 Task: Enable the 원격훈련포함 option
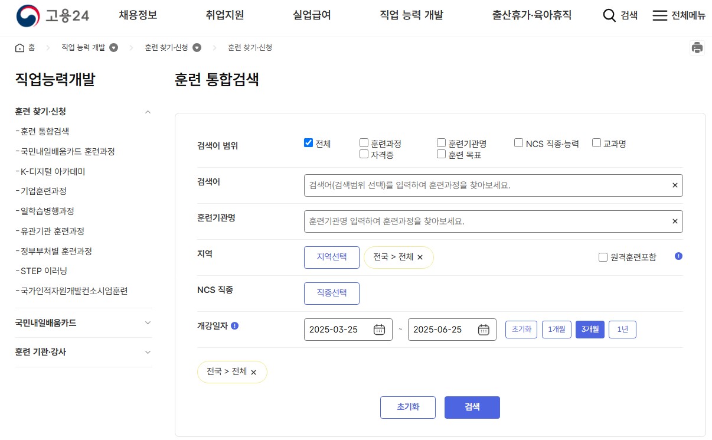pyautogui.click(x=603, y=256)
